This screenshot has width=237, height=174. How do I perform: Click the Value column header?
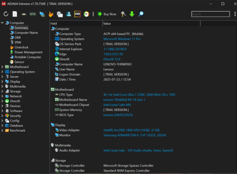(151, 24)
